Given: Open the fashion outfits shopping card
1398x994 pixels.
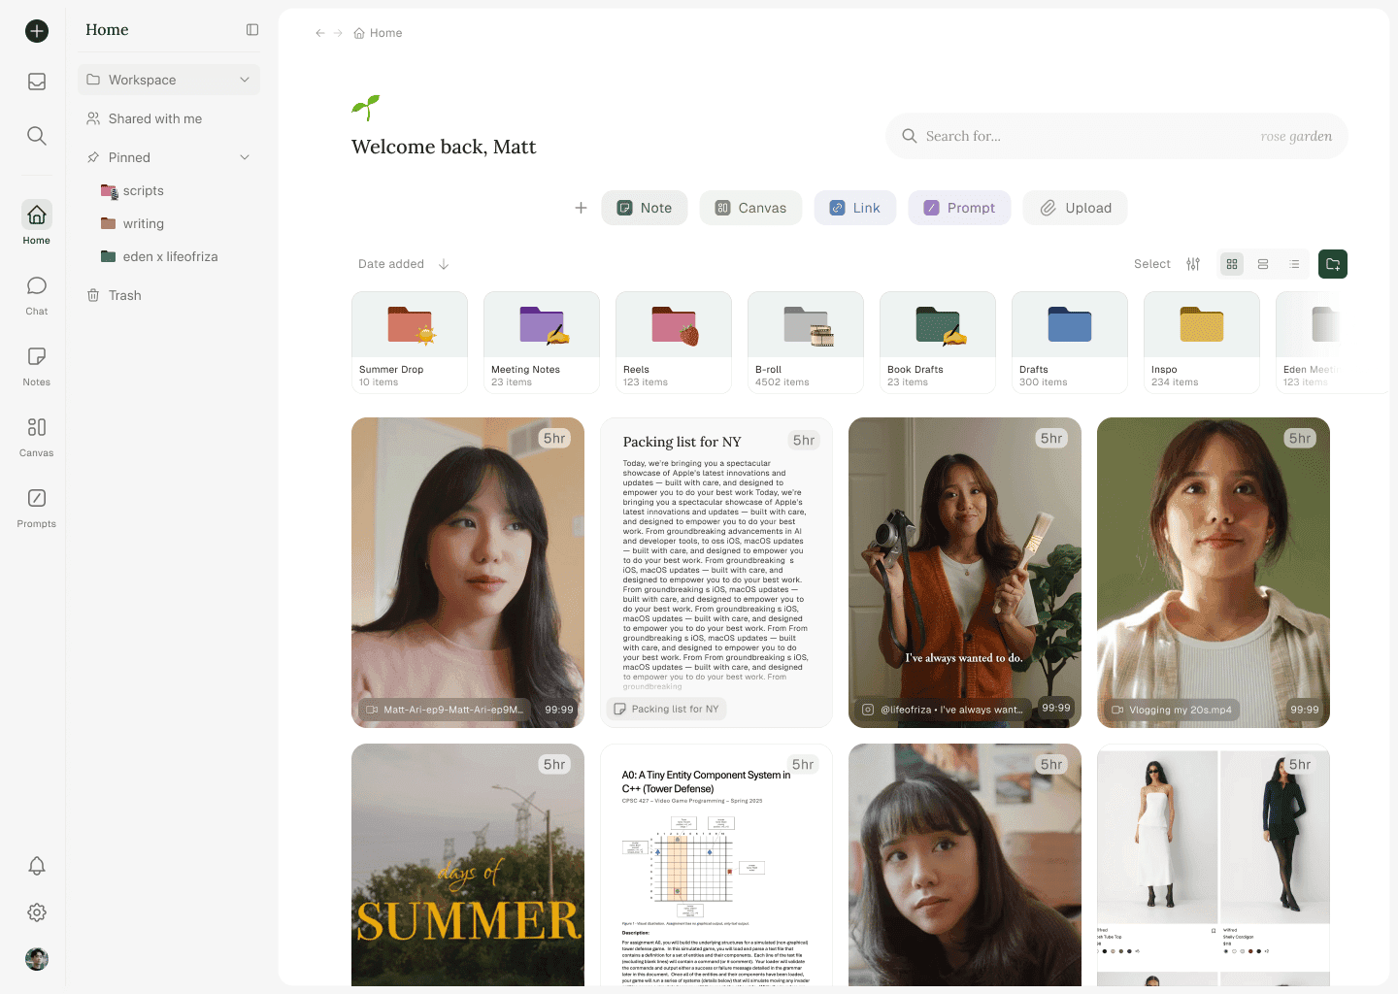Looking at the screenshot, I should pyautogui.click(x=1214, y=865).
